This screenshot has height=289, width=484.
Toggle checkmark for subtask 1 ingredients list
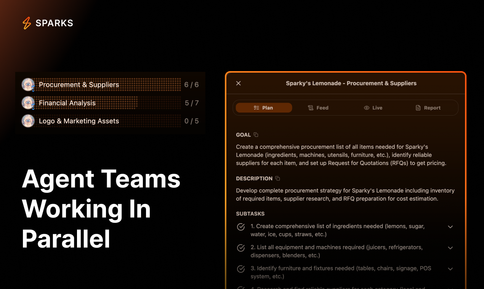coord(241,227)
